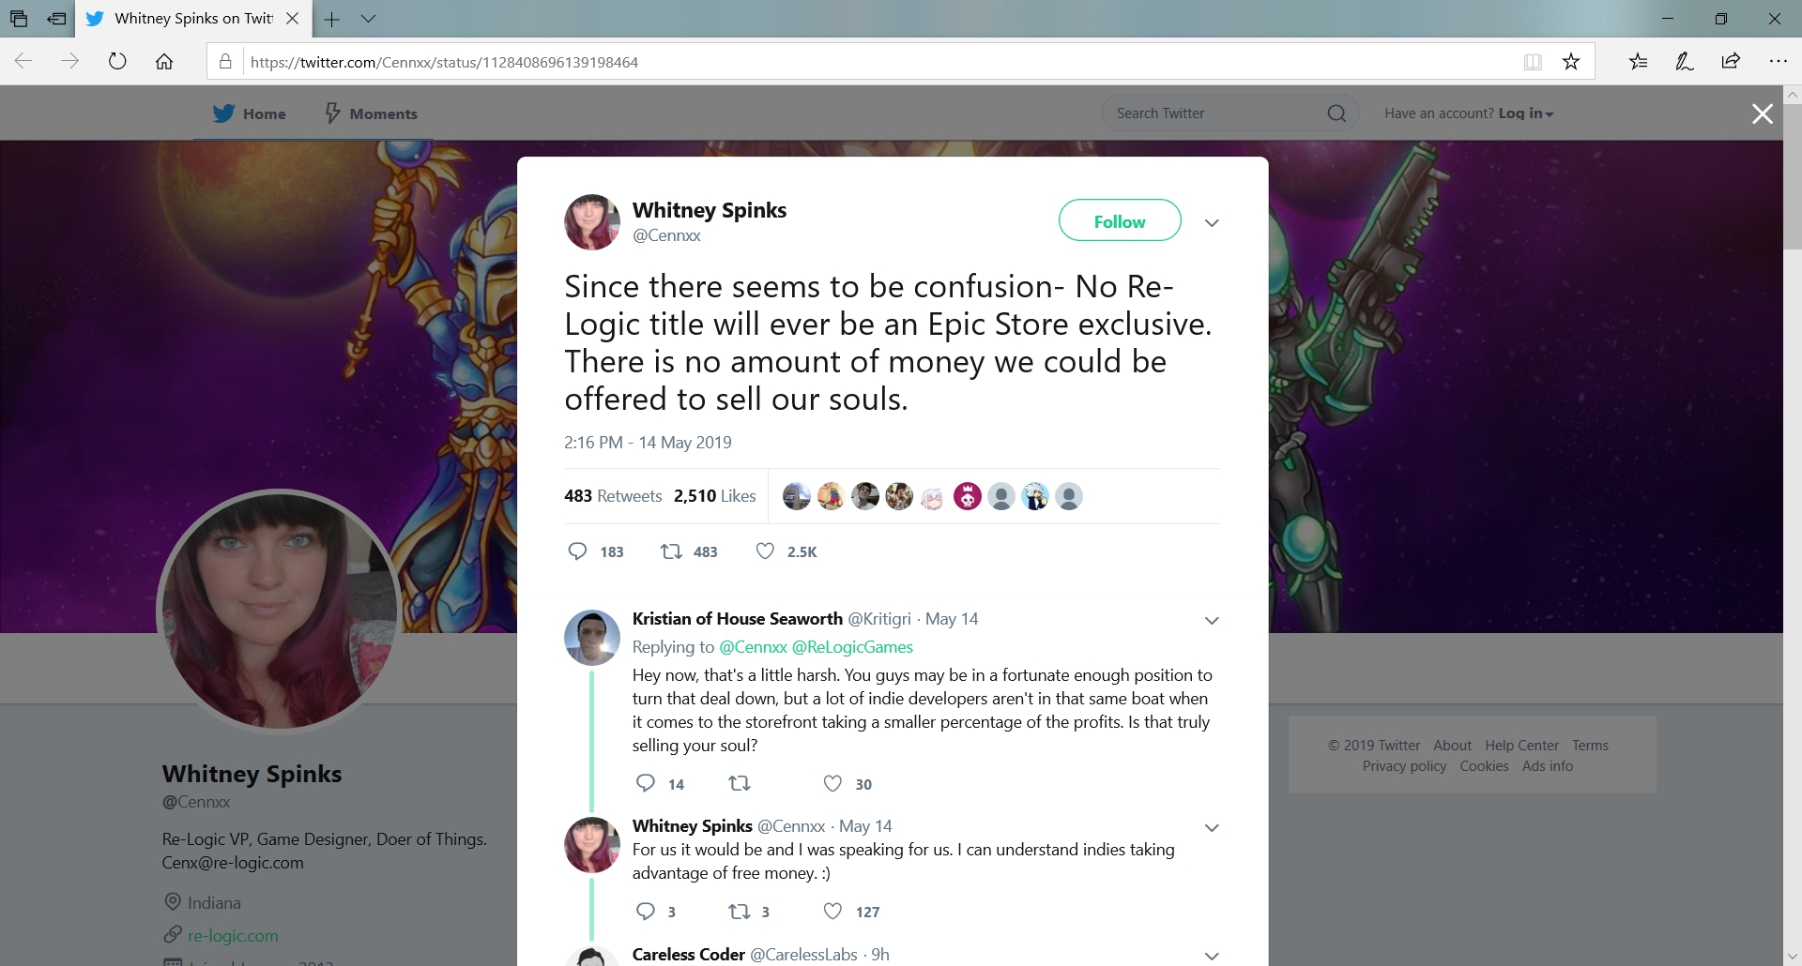Like Kristian's reply
Screen dimensions: 1802x966
click(832, 783)
